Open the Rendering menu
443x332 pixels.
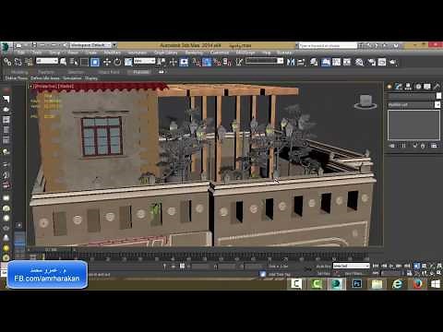[194, 53]
